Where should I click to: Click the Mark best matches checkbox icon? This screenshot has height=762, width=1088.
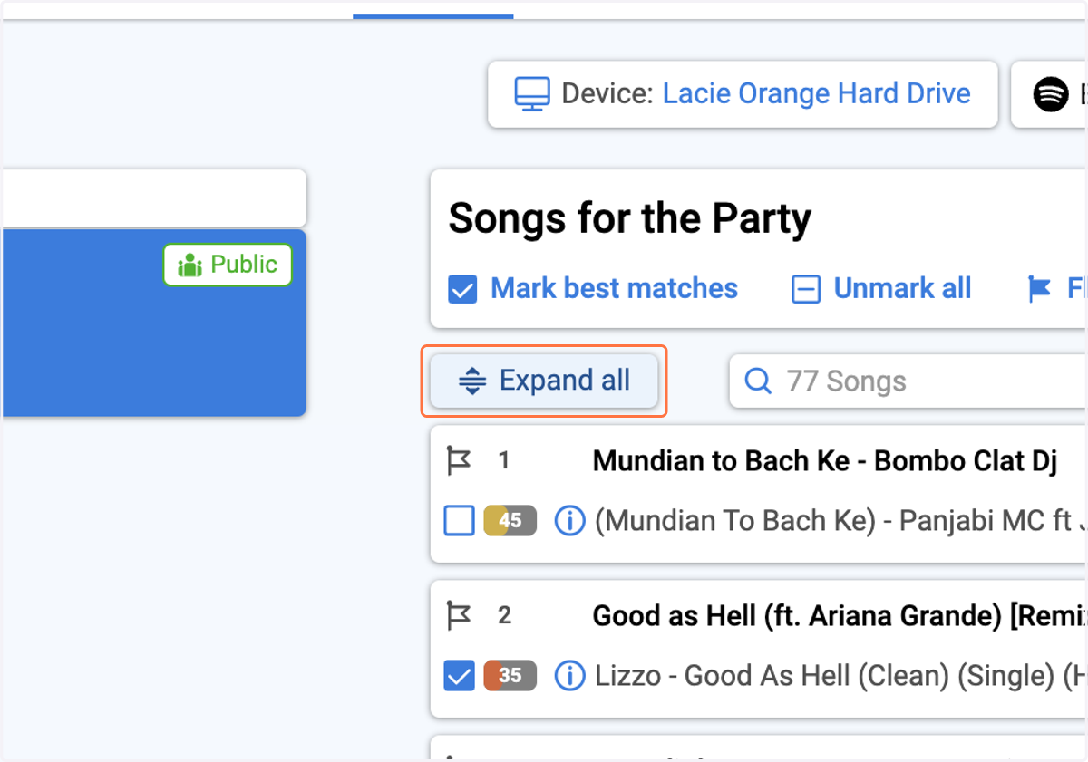coord(462,290)
